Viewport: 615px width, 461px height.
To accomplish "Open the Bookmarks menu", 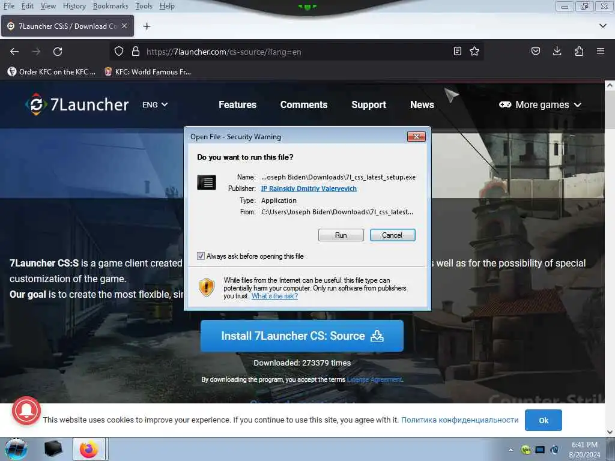I will (111, 6).
